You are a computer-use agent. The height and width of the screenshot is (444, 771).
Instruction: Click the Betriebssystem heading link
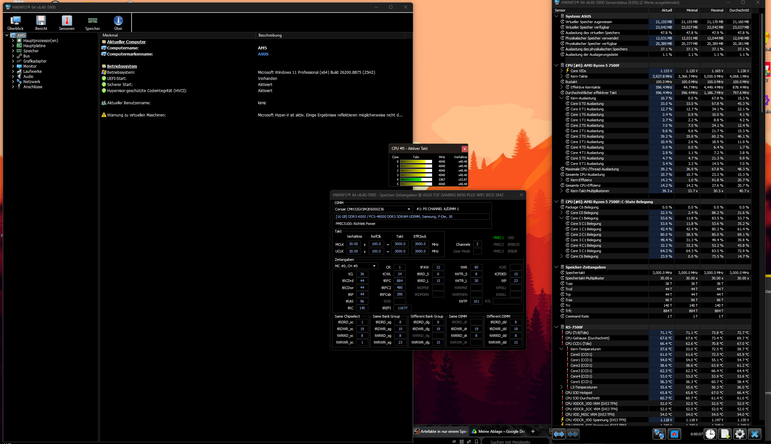click(x=122, y=66)
